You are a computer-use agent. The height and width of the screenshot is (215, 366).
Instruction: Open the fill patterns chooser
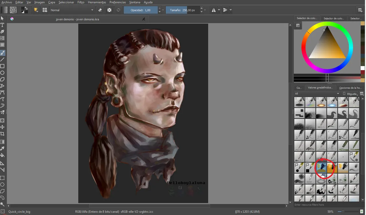coord(13,10)
